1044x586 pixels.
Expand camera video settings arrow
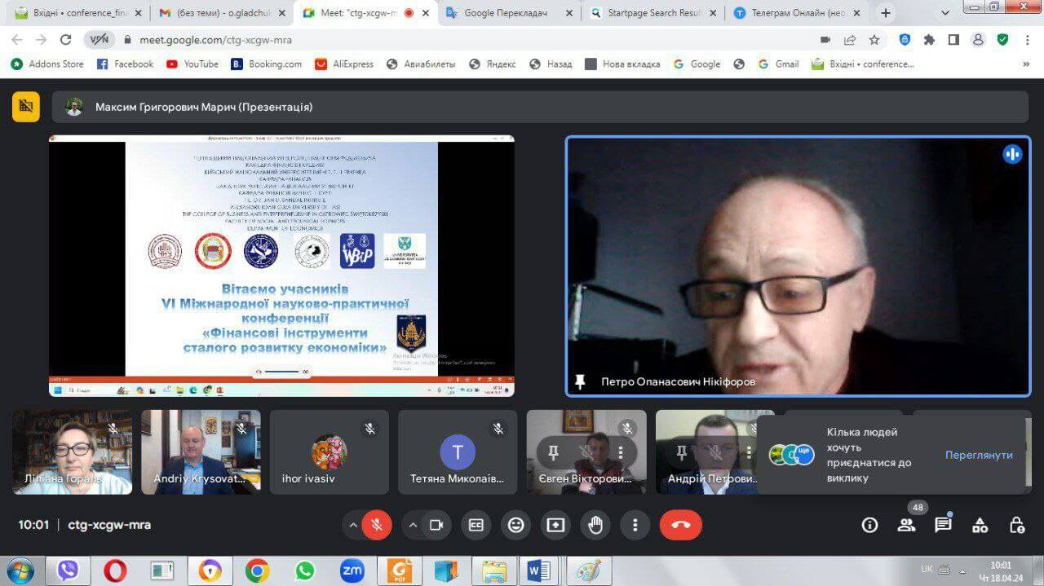[413, 526]
